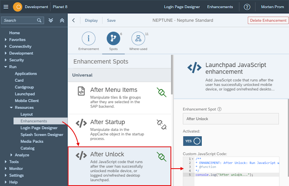Viewport: 289px width, 186px height.
Task: Expand the Settings tree node
Action: tap(6, 175)
